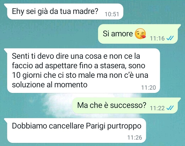Screen dimensions: 185x146
Task: Tap the kissing face emoji
Action: tap(140, 34)
